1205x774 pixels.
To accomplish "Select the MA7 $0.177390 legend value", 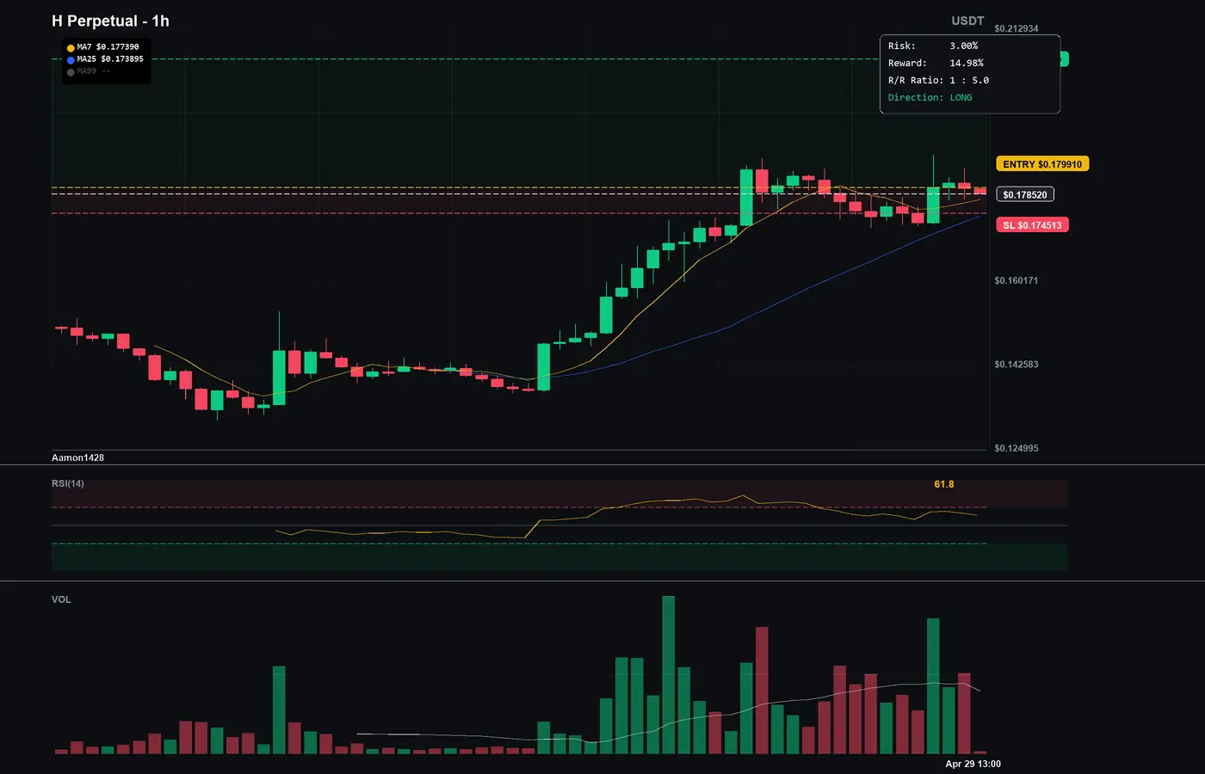I will coord(108,47).
